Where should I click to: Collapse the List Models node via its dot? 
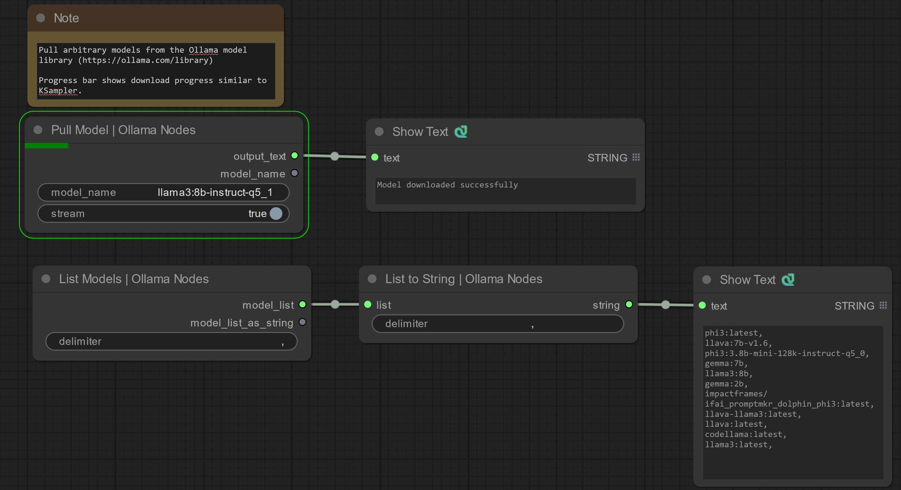click(46, 279)
